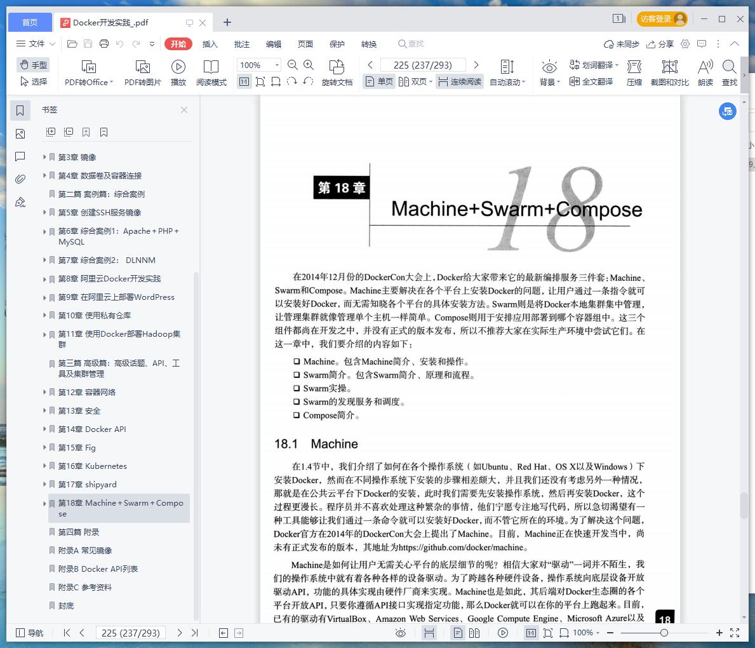The height and width of the screenshot is (648, 755).
Task: Jump to last page in status bar
Action: pyautogui.click(x=194, y=633)
